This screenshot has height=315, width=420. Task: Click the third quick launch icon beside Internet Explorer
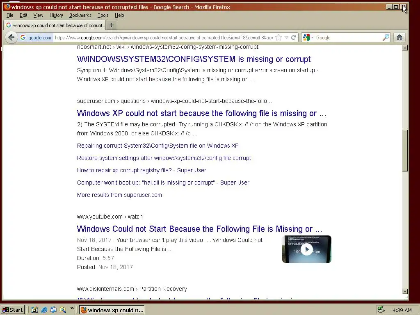[x=54, y=310]
